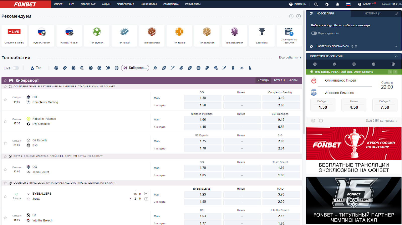Bet on Победа 1 at 1.50
The width and height of the screenshot is (402, 225).
point(323,105)
